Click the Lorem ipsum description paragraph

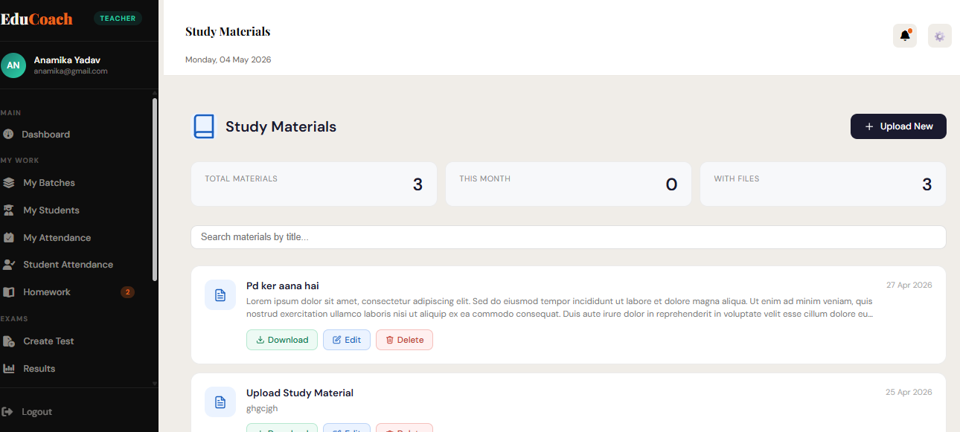560,308
